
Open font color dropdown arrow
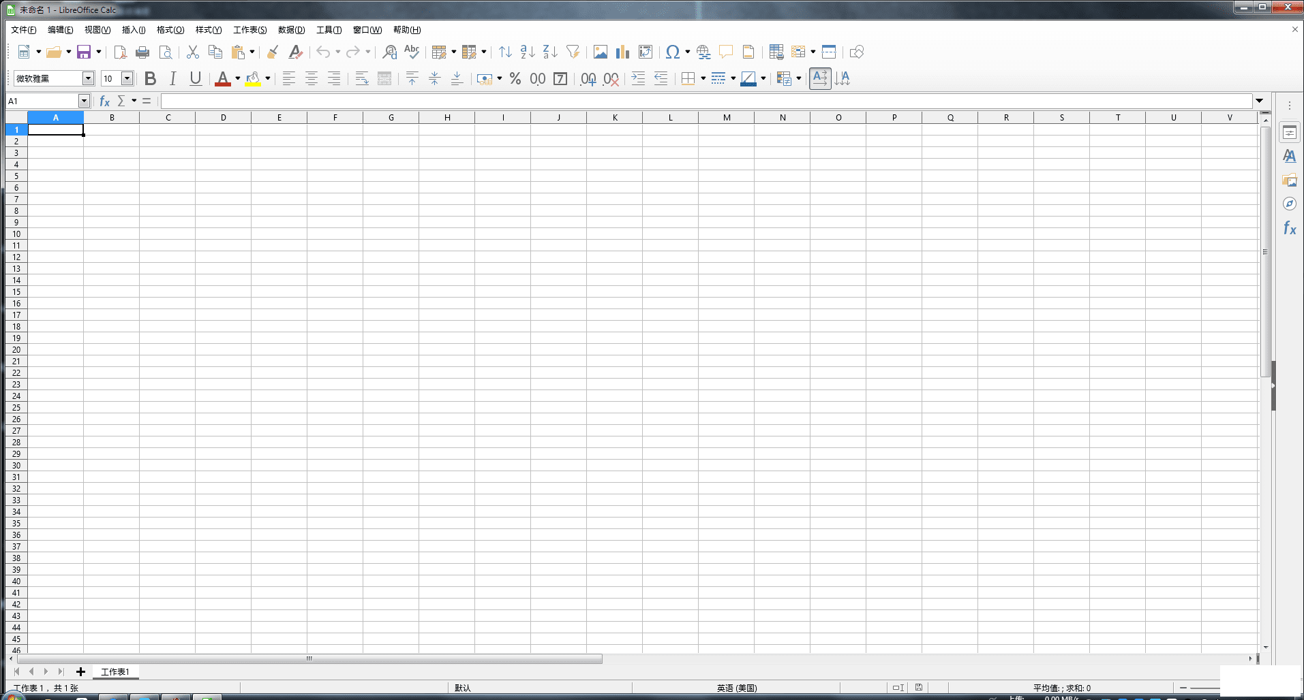pyautogui.click(x=237, y=78)
